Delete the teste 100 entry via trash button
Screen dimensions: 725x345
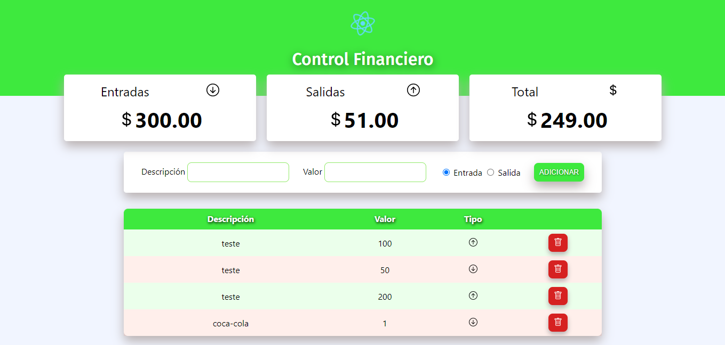tap(557, 243)
